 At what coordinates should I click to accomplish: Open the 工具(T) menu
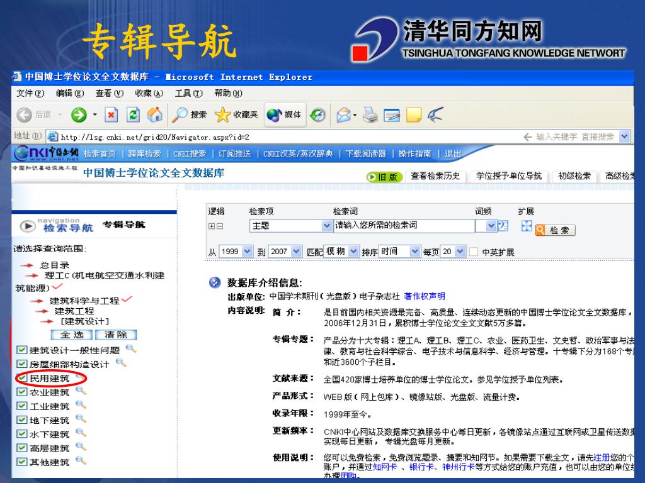tap(188, 93)
